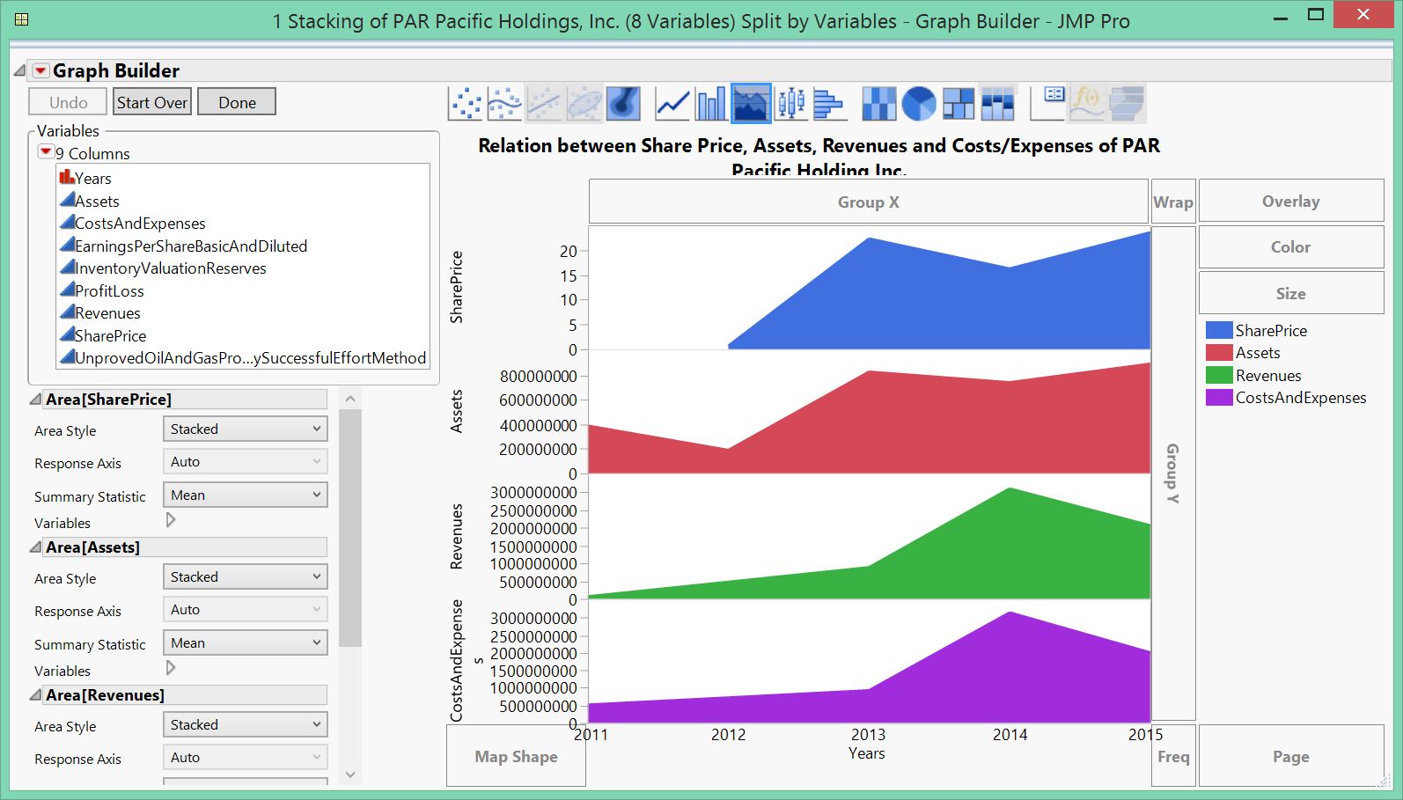
Task: Collapse the Area[Revenues] section
Action: (36, 695)
